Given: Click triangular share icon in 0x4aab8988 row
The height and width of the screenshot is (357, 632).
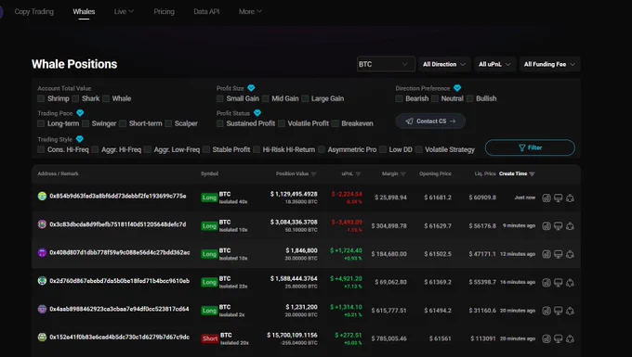Looking at the screenshot, I should click(x=570, y=311).
